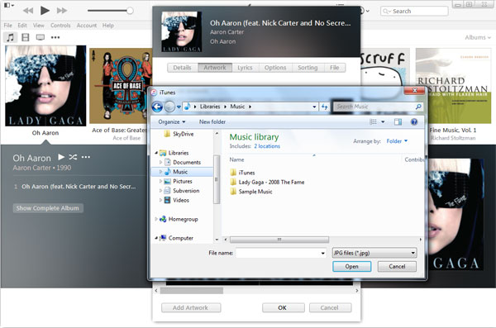496x328 pixels.
Task: Open the Controls menu
Action: click(60, 26)
